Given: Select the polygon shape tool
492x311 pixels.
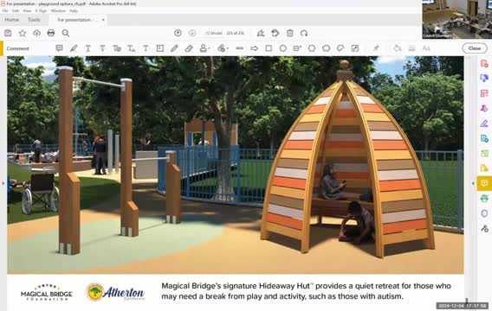Looking at the screenshot, I should pyautogui.click(x=312, y=48).
